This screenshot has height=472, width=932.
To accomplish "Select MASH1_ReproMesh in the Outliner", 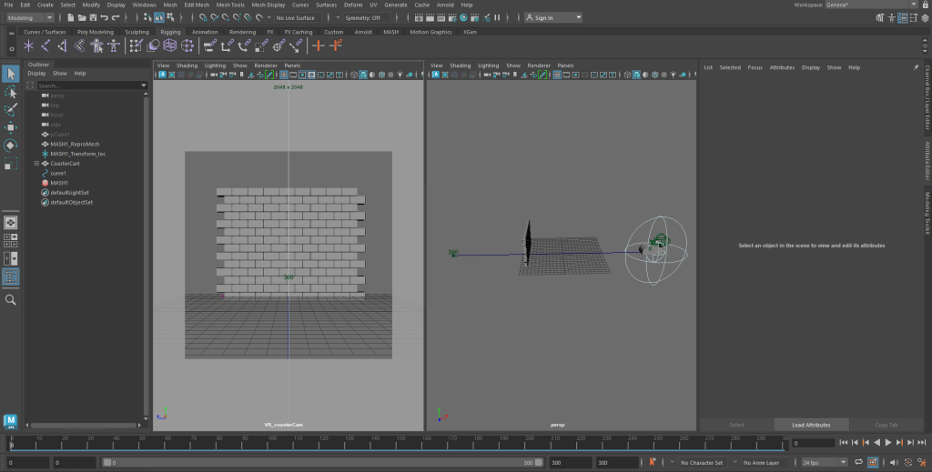I will pos(75,144).
